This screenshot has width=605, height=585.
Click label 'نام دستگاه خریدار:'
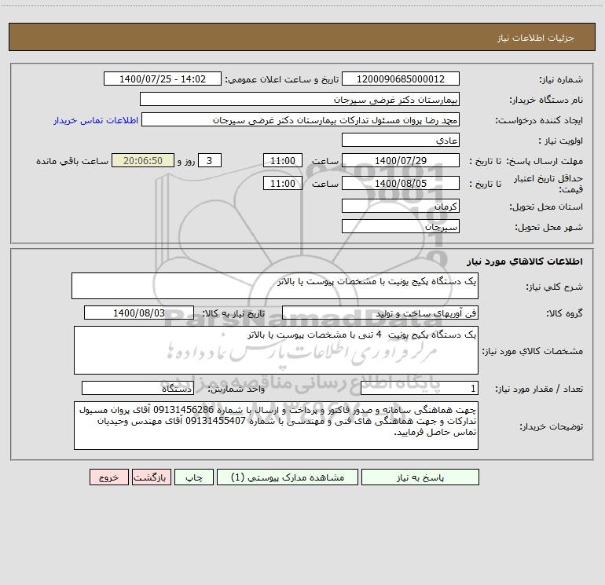(x=546, y=101)
